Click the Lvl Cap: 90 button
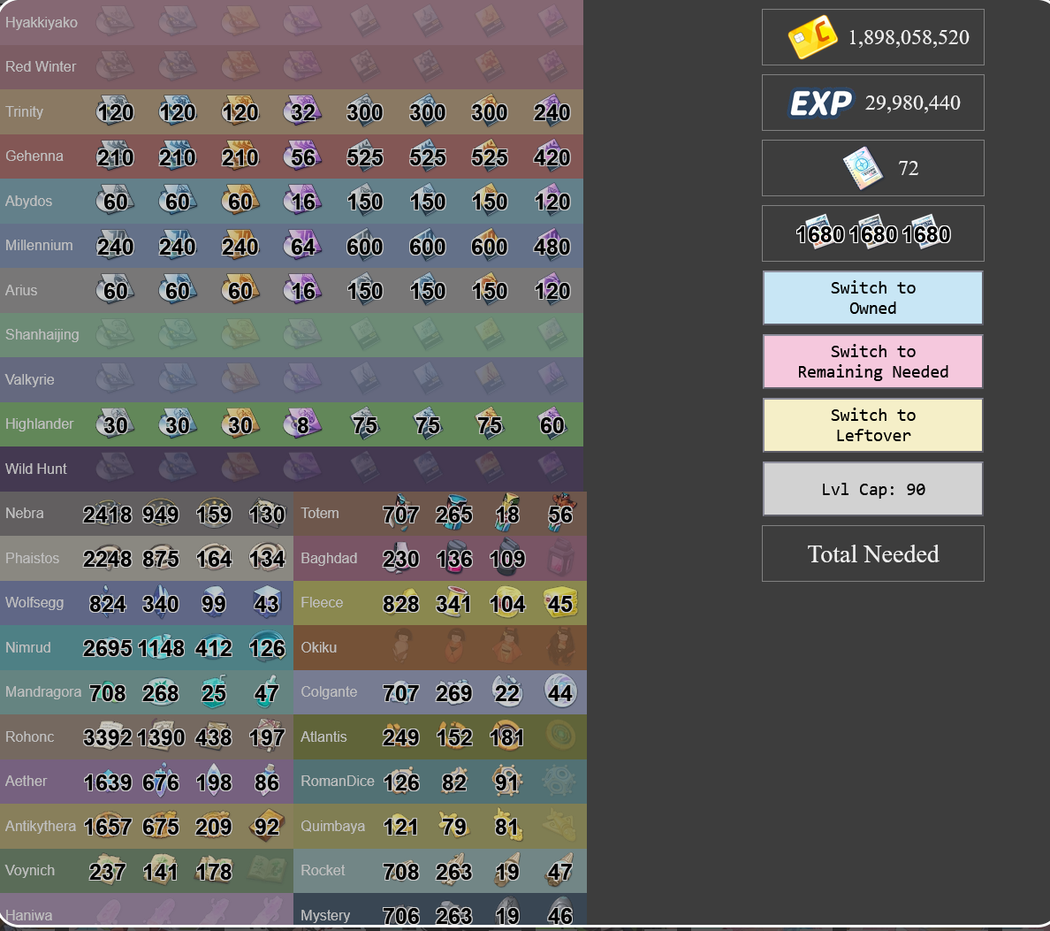 coord(872,489)
